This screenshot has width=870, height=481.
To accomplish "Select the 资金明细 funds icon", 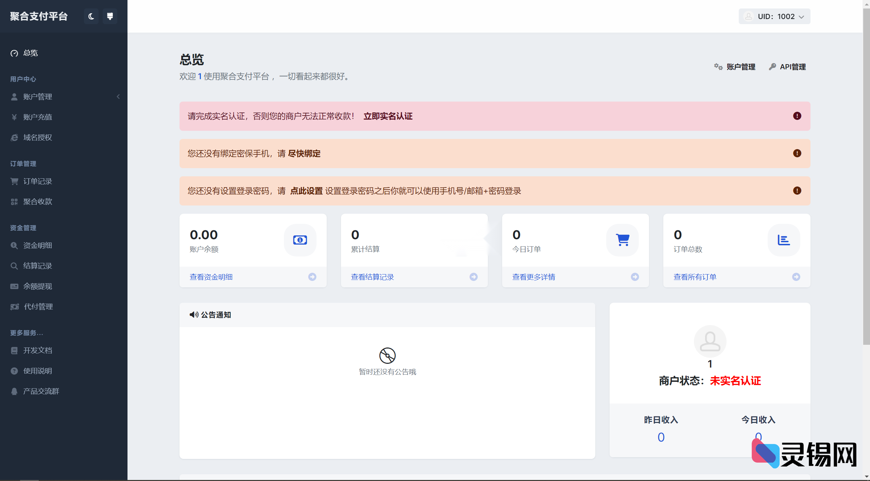I will click(x=14, y=245).
